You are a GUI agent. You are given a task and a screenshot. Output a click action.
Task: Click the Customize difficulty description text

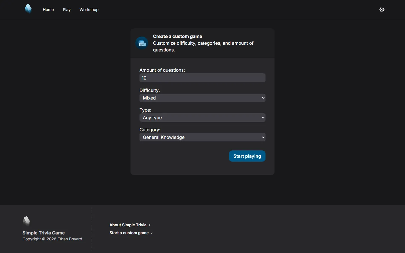click(x=203, y=47)
